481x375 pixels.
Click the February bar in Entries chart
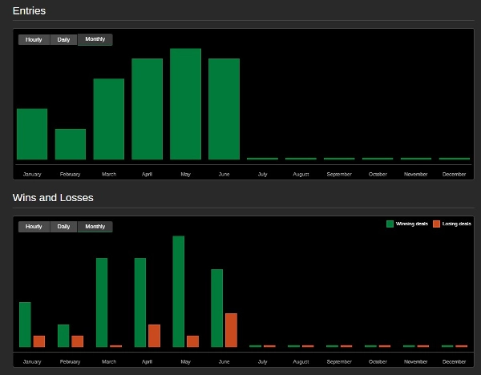click(71, 144)
